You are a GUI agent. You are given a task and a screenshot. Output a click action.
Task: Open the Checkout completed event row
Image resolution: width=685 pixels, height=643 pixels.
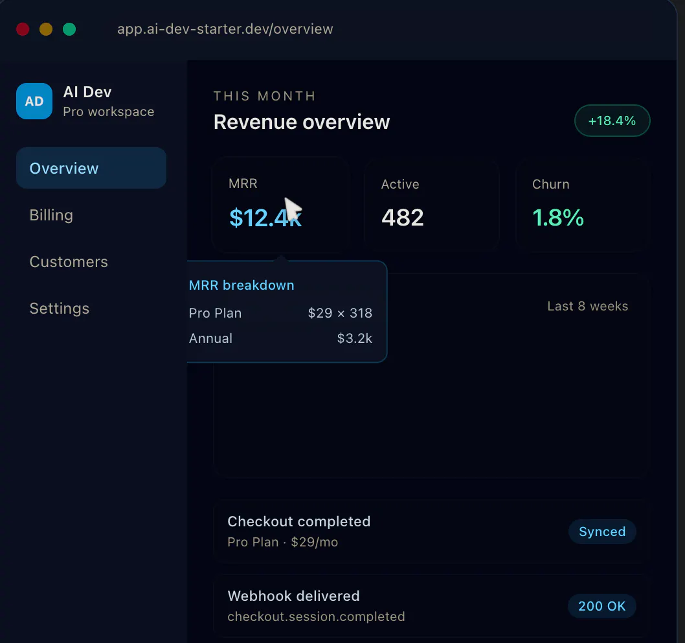tap(432, 531)
